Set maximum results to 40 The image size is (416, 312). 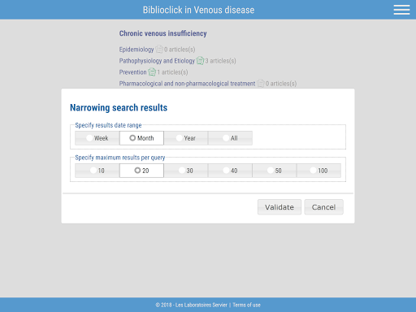[x=230, y=171]
